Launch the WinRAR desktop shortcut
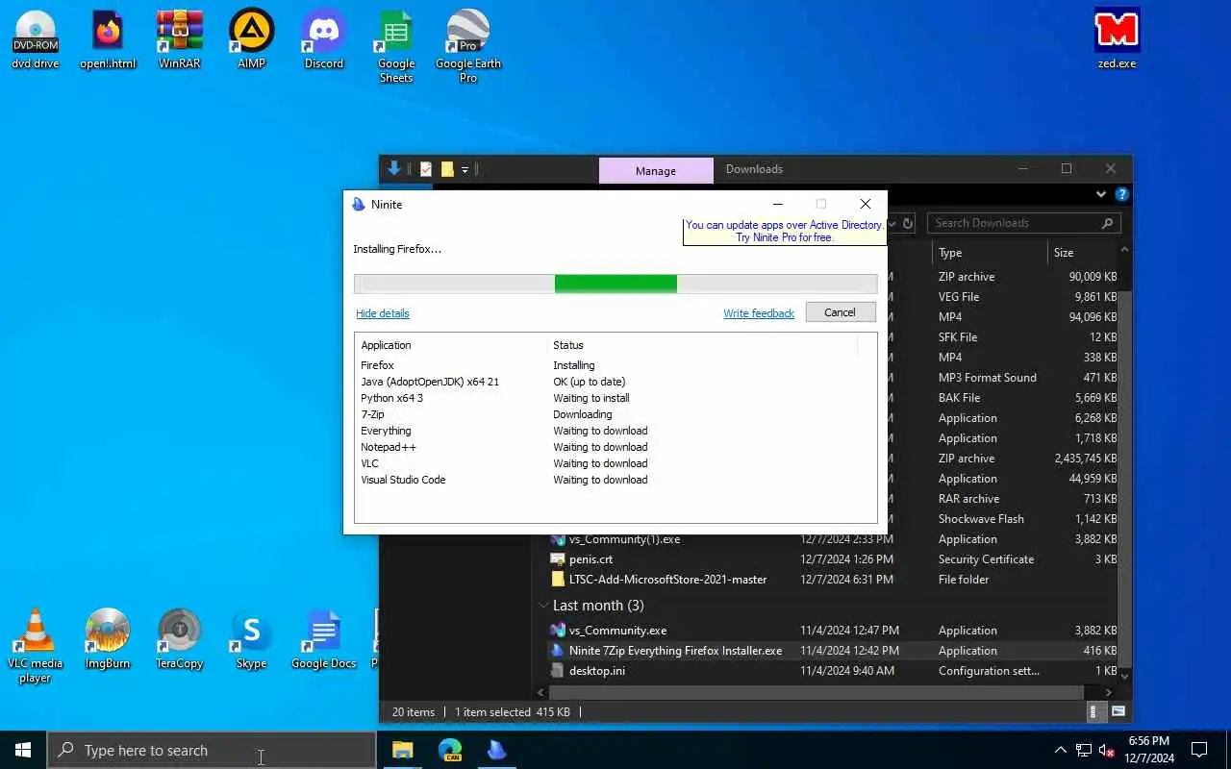 coord(180,40)
